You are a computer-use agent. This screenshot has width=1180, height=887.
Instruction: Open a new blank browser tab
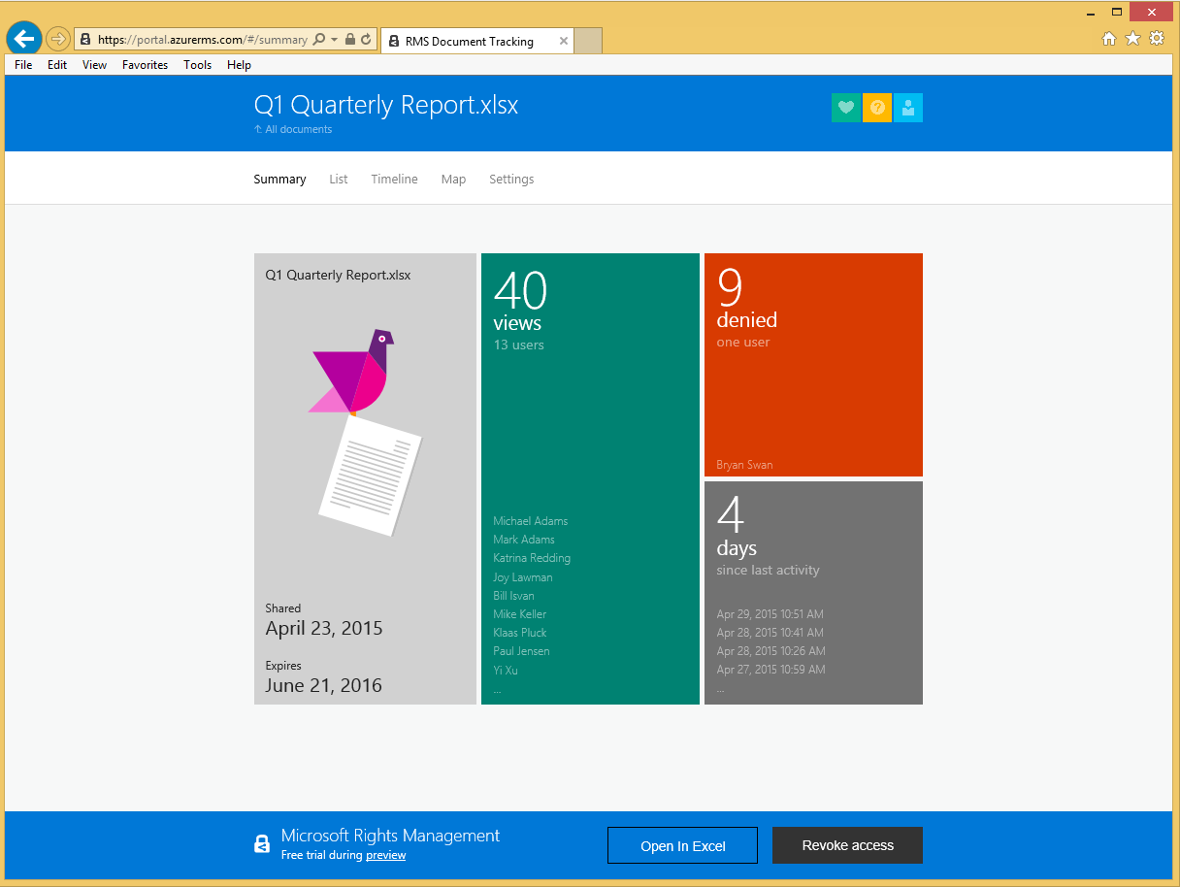click(588, 41)
